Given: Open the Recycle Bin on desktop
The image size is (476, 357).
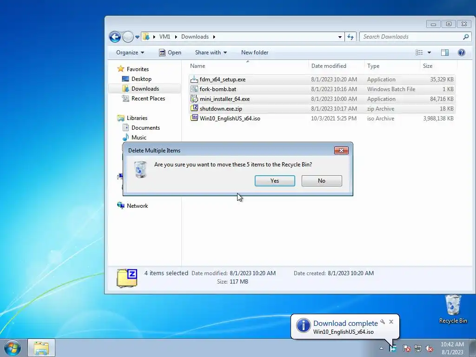Looking at the screenshot, I should point(453,309).
